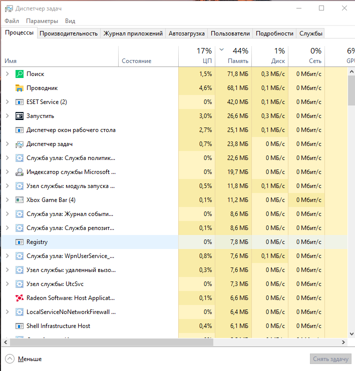The height and width of the screenshot is (371, 355).
Task: Click the Xbox Game Bar process icon
Action: tap(20, 200)
